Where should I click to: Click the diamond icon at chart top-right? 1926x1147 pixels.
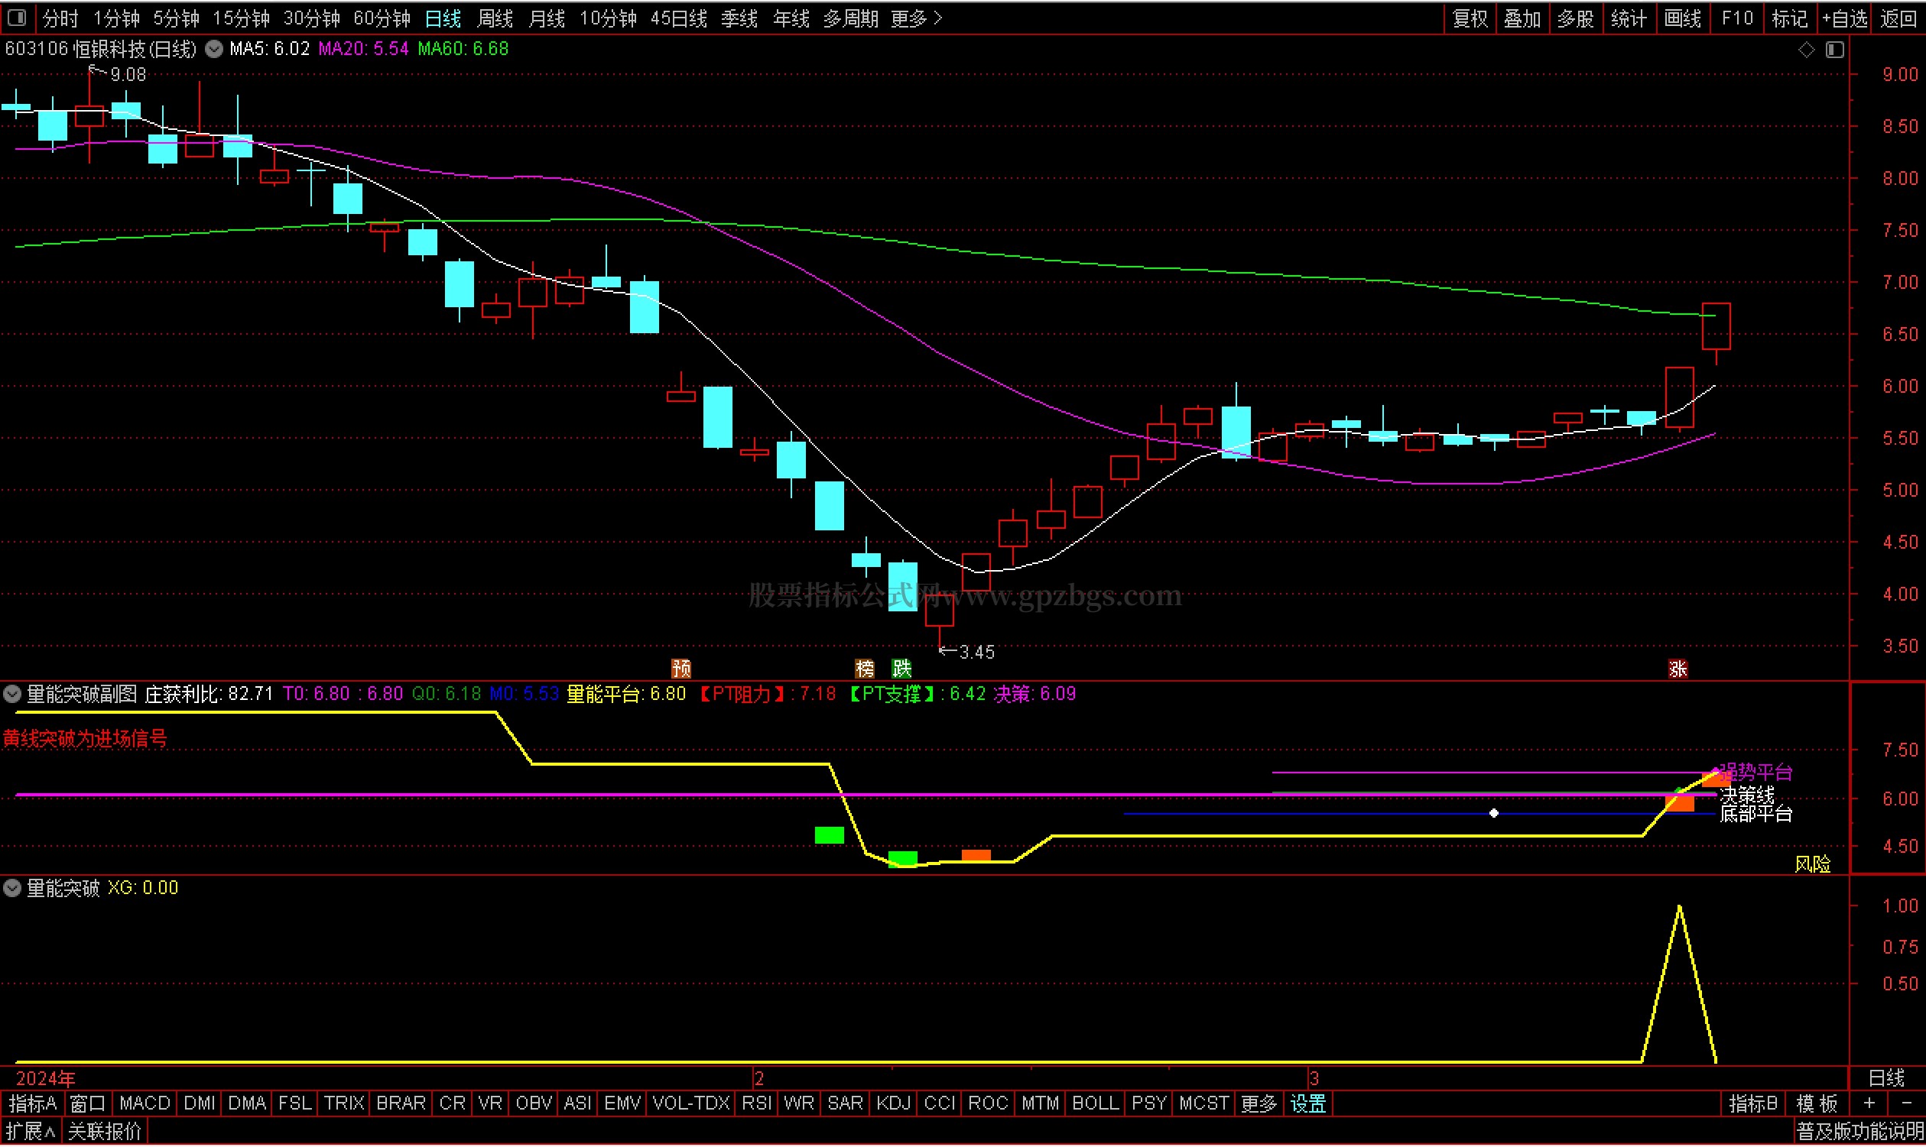(1806, 50)
